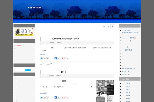Open Look Back 2012 link

128,86
